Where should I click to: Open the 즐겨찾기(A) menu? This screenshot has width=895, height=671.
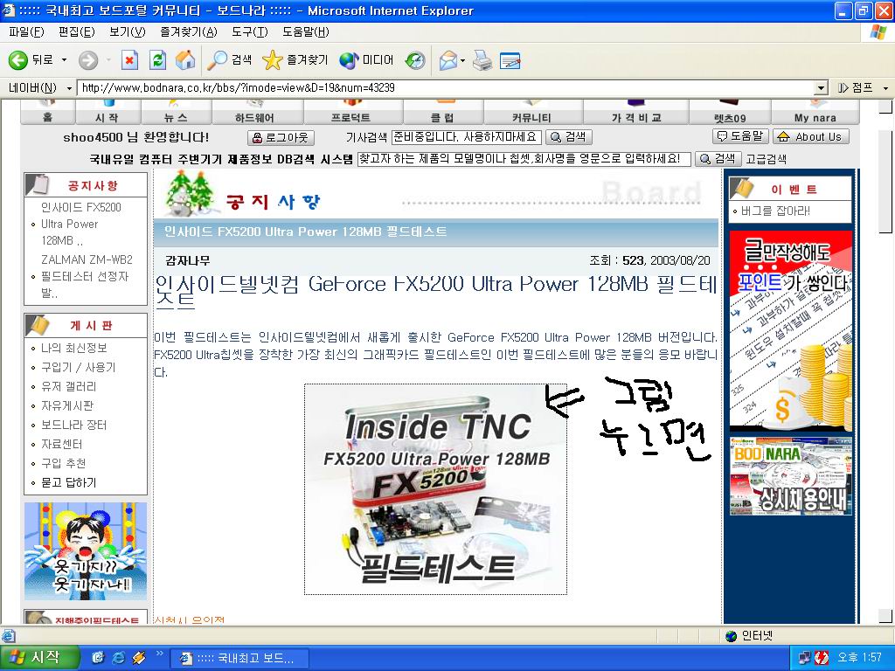click(x=189, y=32)
